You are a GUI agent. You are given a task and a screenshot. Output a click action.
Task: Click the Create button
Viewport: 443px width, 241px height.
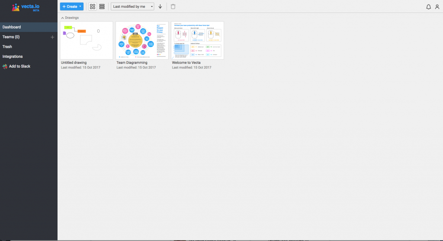coord(70,6)
